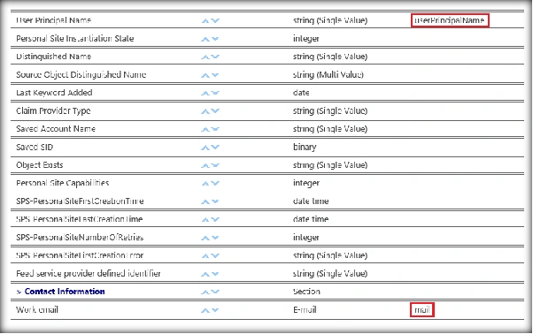The height and width of the screenshot is (334, 533).
Task: Move Feed service provider identifier up
Action: (x=205, y=274)
